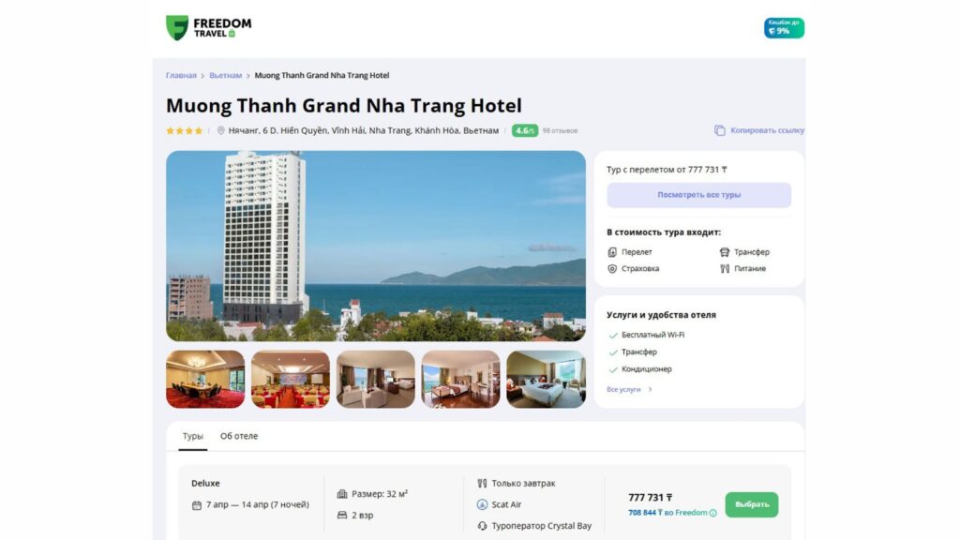Open the Freedom Travel logo homepage
Viewport: 960px width, 540px height.
tap(208, 28)
